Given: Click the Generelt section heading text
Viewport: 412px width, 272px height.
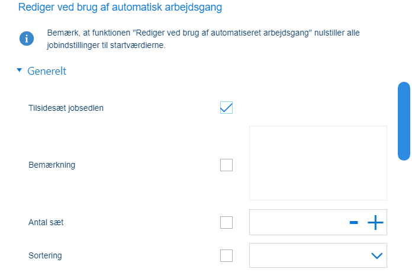Looking at the screenshot, I should [47, 71].
